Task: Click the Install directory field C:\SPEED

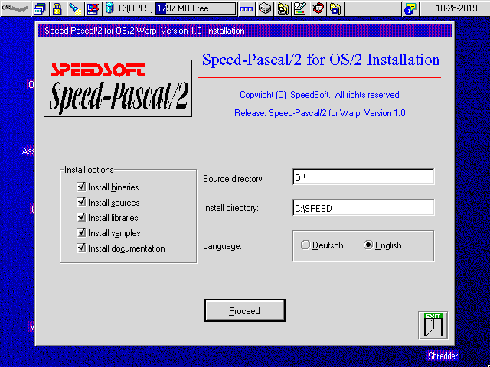Action: [x=364, y=207]
